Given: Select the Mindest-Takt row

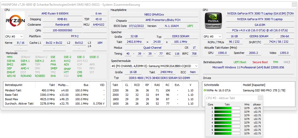Looking at the screenshot, I should pos(55,90).
